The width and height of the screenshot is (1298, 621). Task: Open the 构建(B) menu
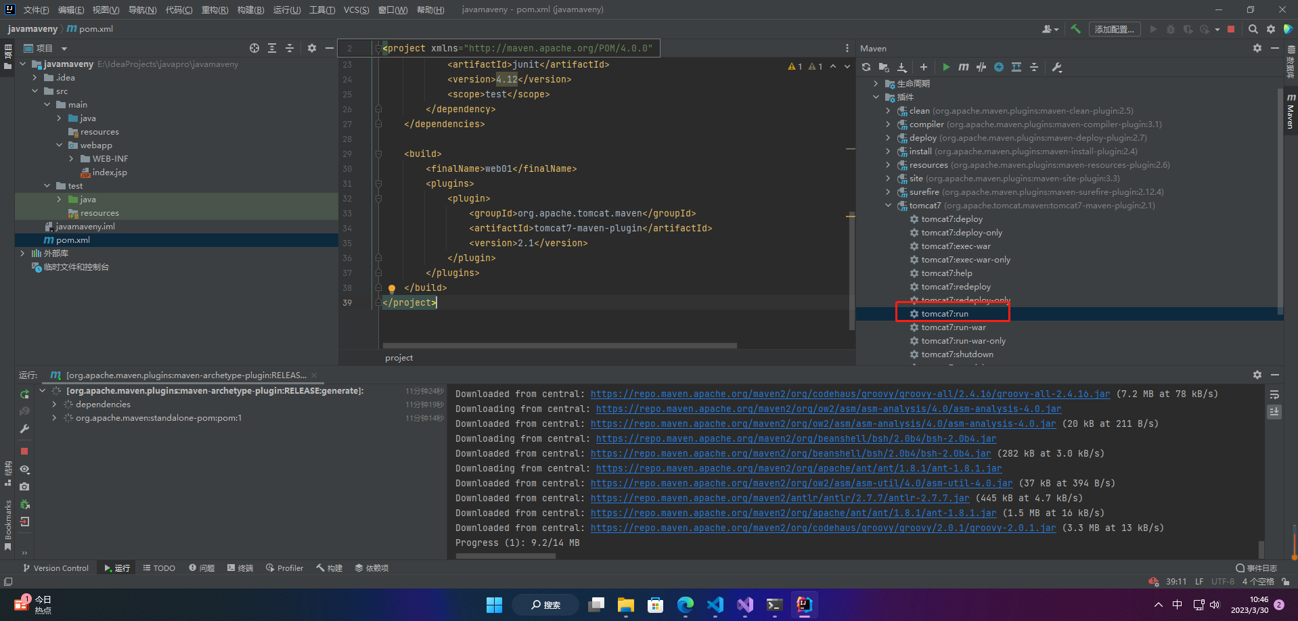tap(250, 9)
